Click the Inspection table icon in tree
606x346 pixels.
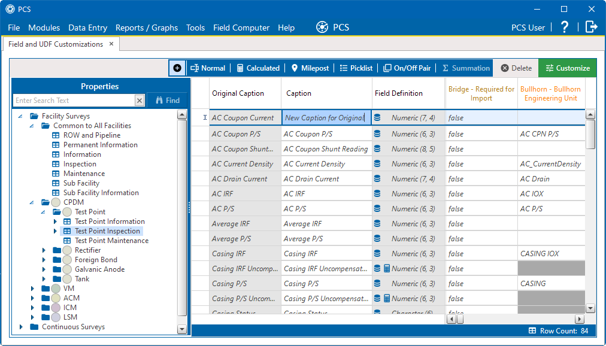[x=56, y=164]
